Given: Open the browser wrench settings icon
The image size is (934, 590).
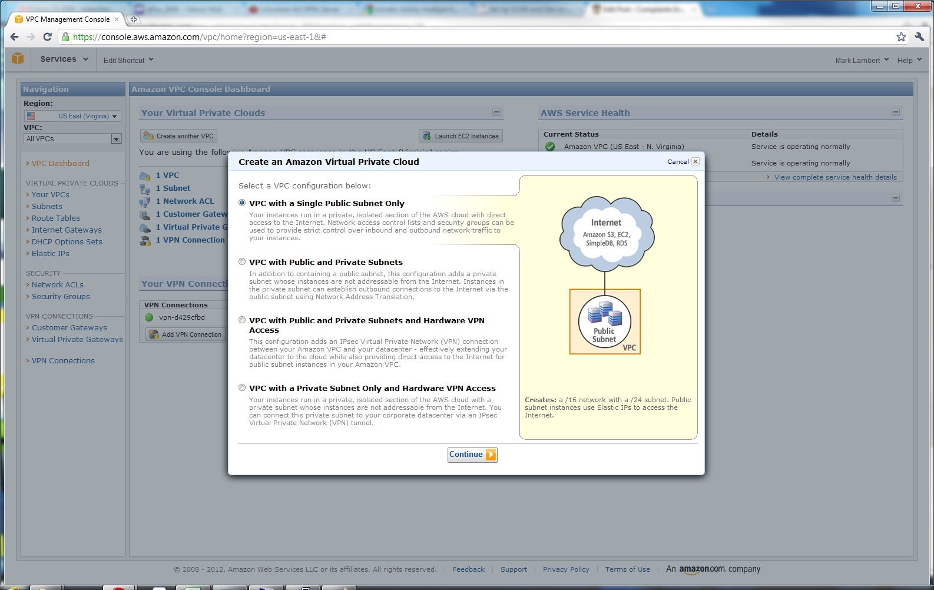Looking at the screenshot, I should pos(919,37).
